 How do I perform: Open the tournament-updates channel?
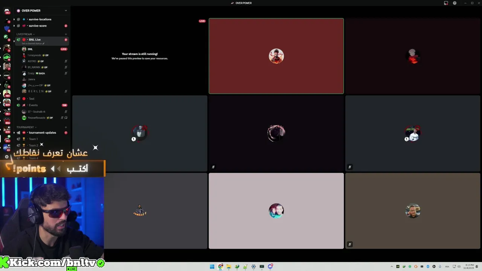[x=41, y=132]
